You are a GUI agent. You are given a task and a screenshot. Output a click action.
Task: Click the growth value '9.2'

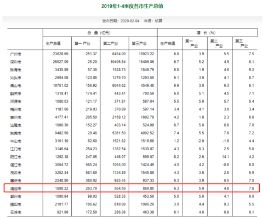coord(251,70)
